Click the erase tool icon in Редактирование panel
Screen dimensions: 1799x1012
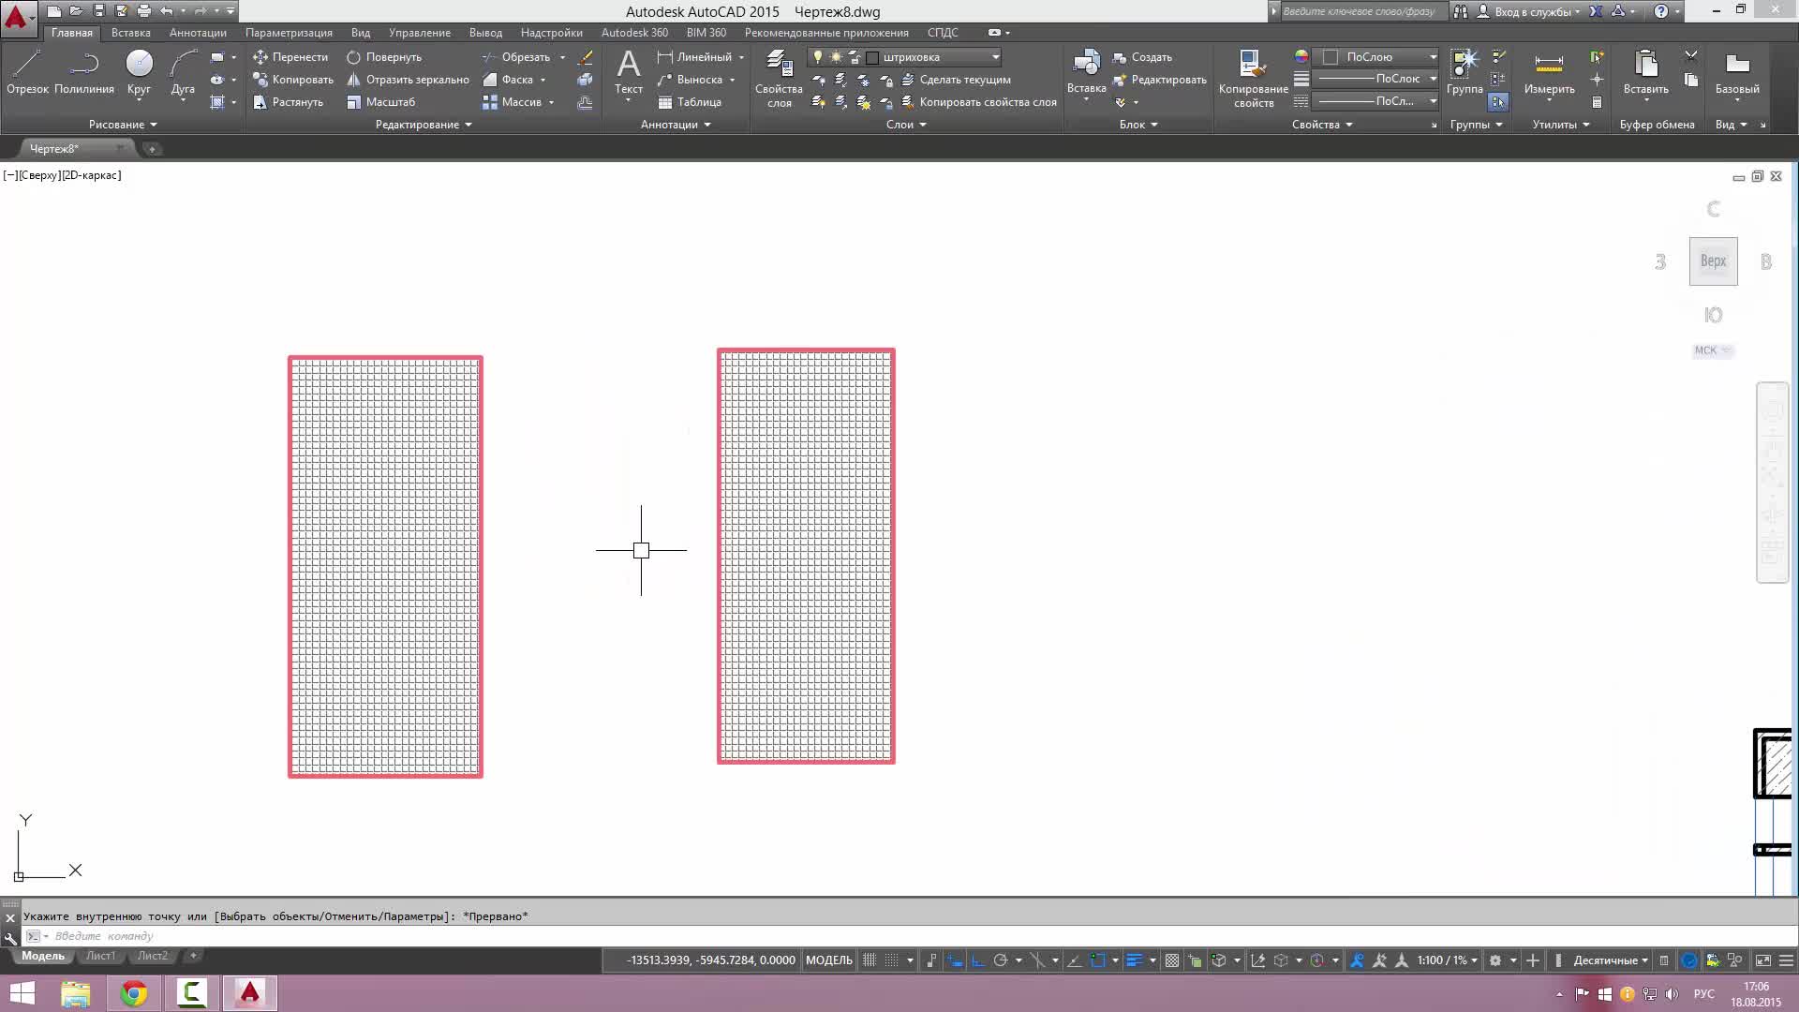[585, 57]
